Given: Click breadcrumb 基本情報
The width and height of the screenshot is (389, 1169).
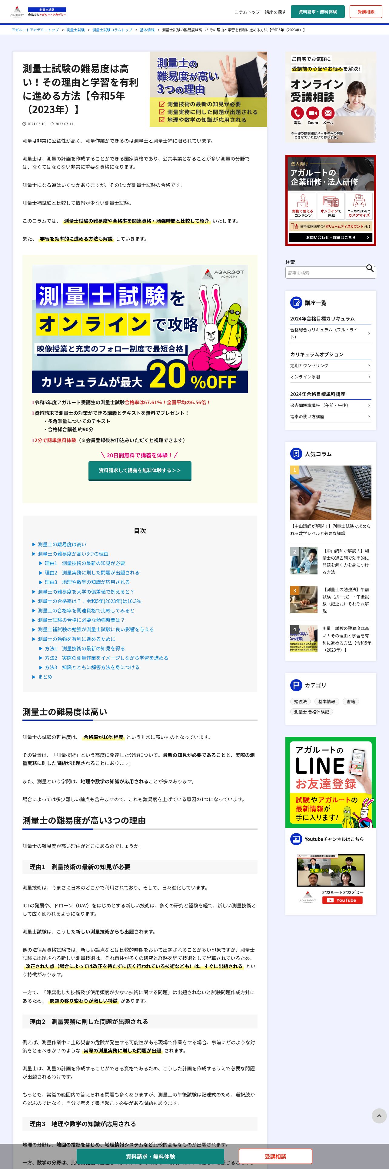Looking at the screenshot, I should click(147, 30).
